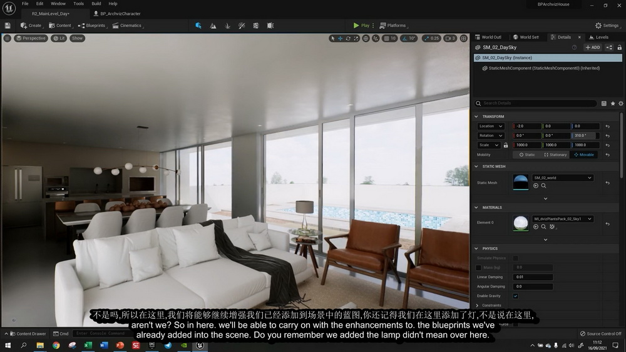The width and height of the screenshot is (626, 352).
Task: Switch to Mesh Paint mode icon
Action: point(242,26)
